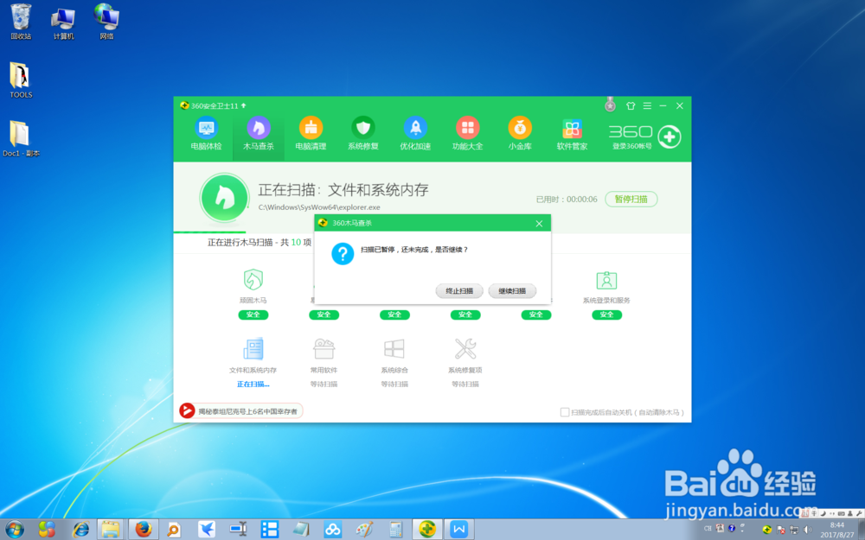The width and height of the screenshot is (865, 540).
Task: Open the calculator taskbar icon
Action: (395, 530)
